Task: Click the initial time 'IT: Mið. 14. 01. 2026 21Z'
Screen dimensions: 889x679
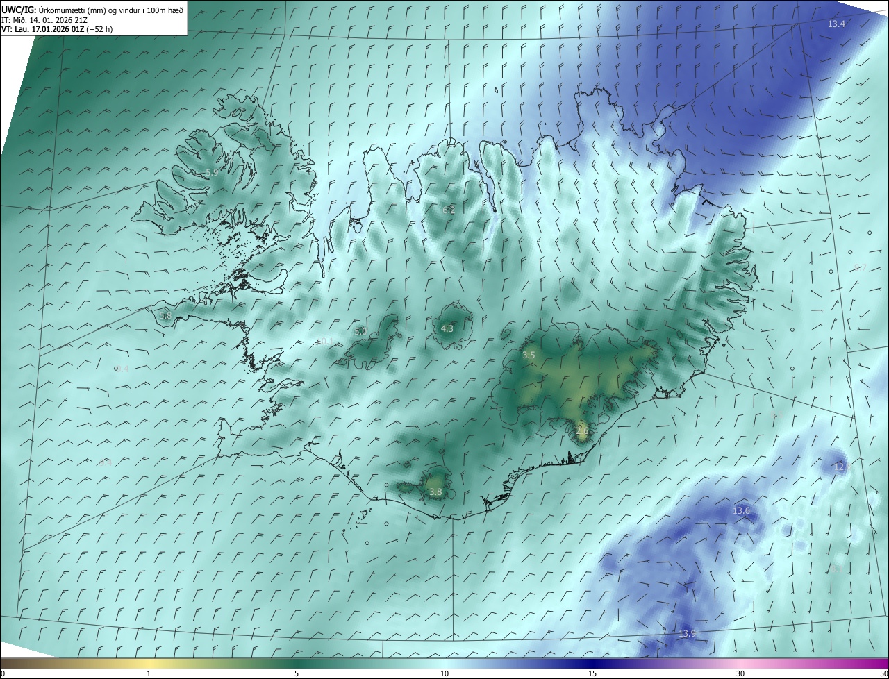Action: pos(44,19)
